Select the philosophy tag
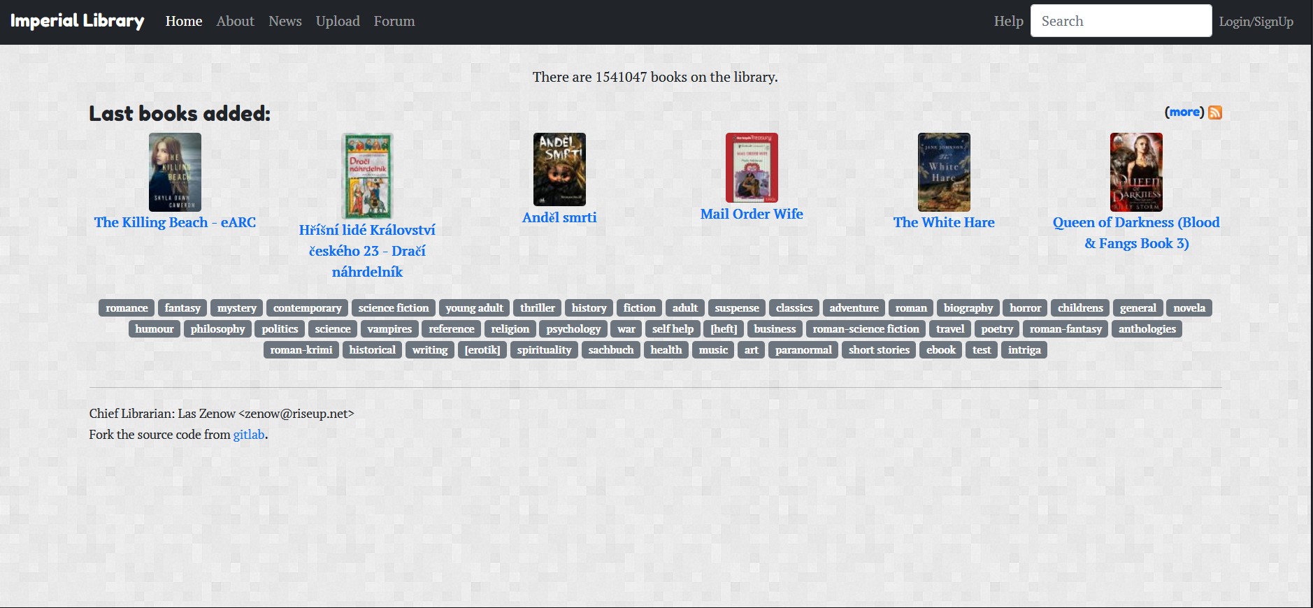The image size is (1313, 608). click(x=217, y=329)
